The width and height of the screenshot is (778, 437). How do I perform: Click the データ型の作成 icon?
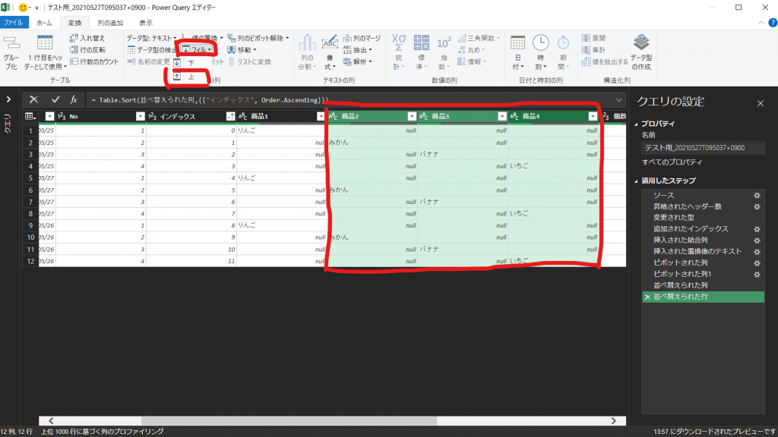tap(641, 44)
